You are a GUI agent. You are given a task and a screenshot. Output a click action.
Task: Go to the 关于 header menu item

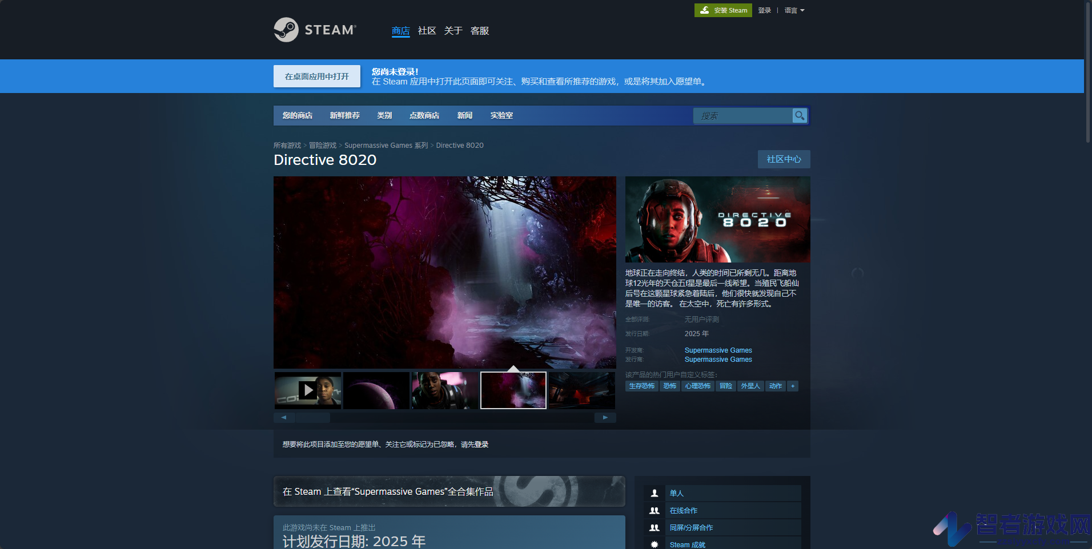point(453,31)
